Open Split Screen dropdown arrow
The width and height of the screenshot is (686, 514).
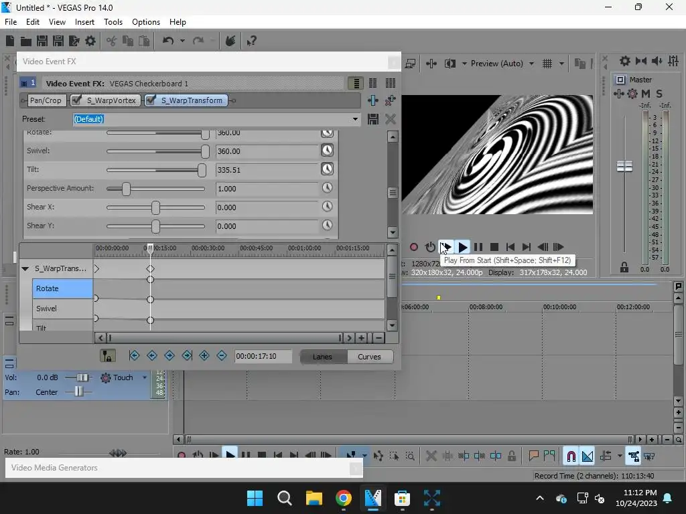pyautogui.click(x=464, y=64)
